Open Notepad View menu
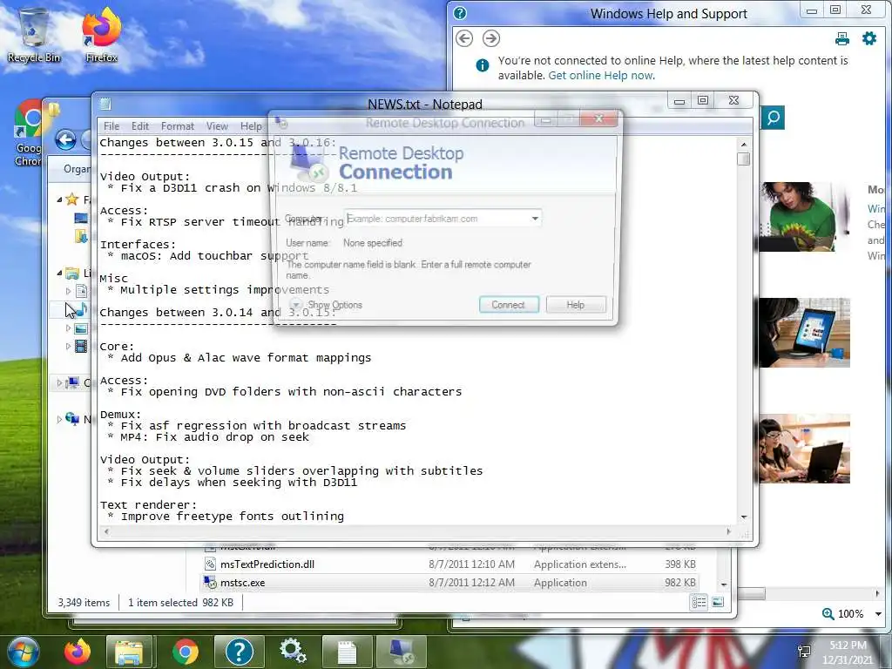 (217, 126)
